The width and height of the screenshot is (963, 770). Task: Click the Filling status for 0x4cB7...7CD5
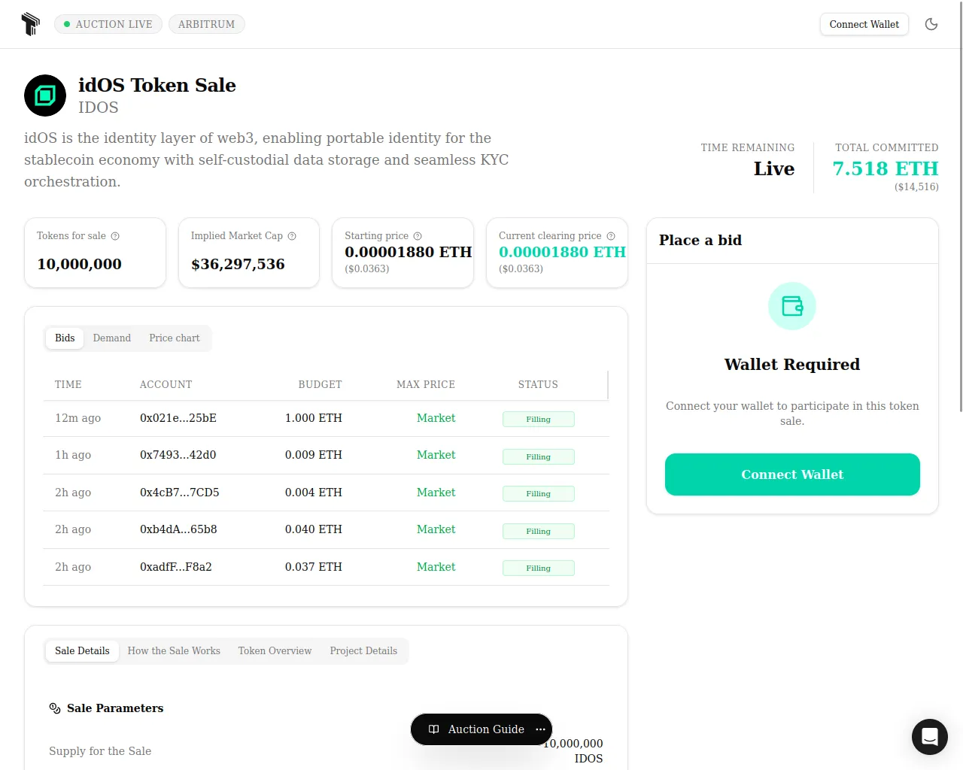[539, 494]
